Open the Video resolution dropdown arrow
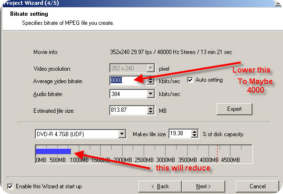Viewport: 283px width, 194px height. [150, 68]
